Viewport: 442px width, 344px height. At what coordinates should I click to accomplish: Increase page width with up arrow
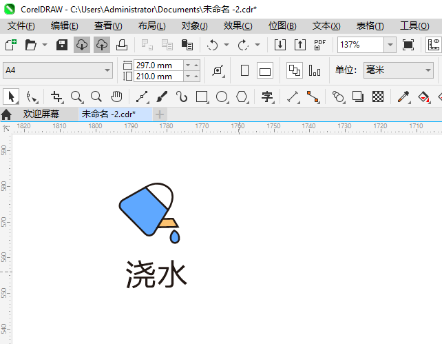[196, 65]
